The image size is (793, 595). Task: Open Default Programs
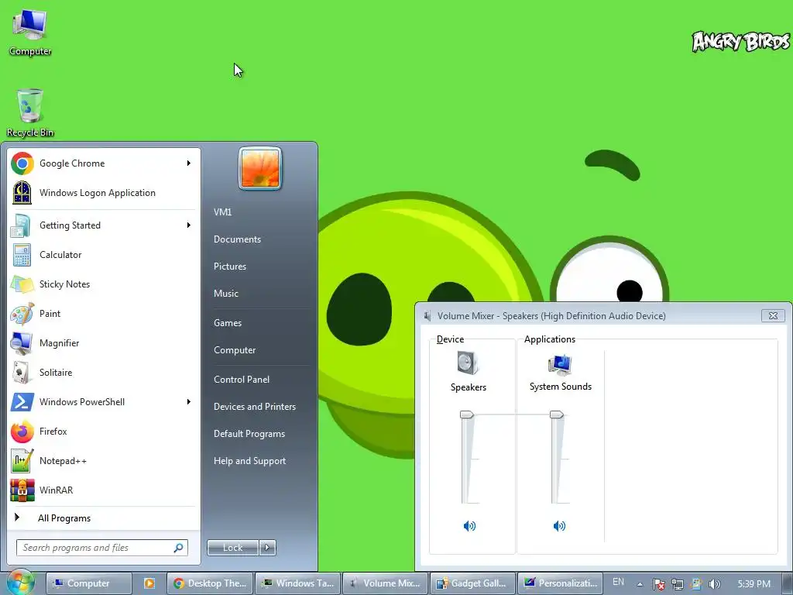pos(249,434)
